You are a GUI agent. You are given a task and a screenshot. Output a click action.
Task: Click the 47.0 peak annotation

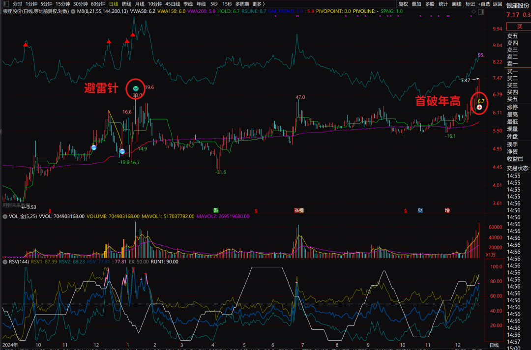pos(300,97)
